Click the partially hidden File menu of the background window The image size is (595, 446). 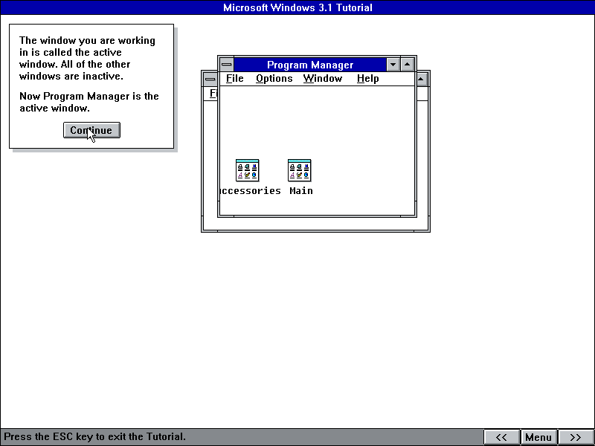213,93
